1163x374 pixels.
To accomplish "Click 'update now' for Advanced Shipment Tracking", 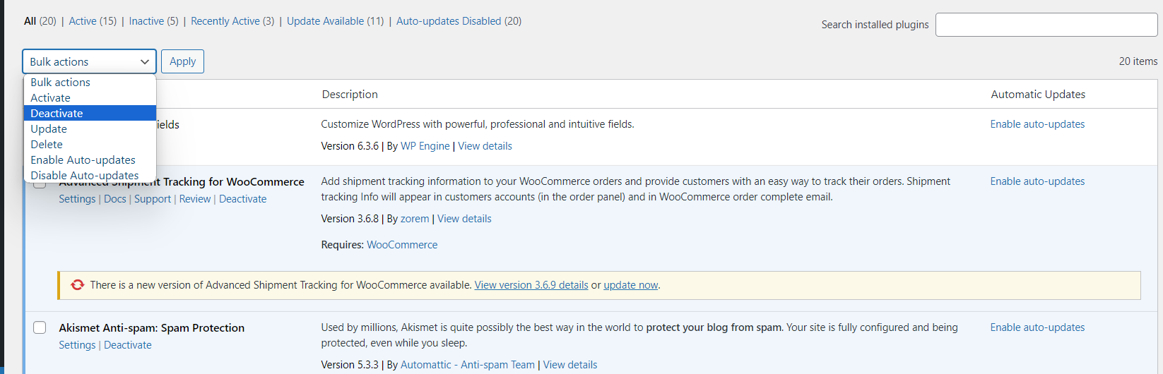I will (631, 285).
